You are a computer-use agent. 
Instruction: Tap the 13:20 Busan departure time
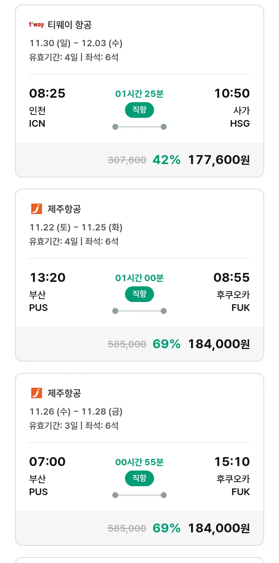47,277
